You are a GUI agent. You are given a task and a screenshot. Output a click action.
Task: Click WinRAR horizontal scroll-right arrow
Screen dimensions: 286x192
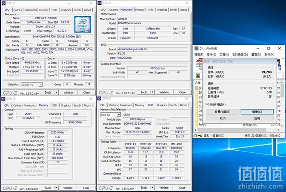(x=278, y=130)
